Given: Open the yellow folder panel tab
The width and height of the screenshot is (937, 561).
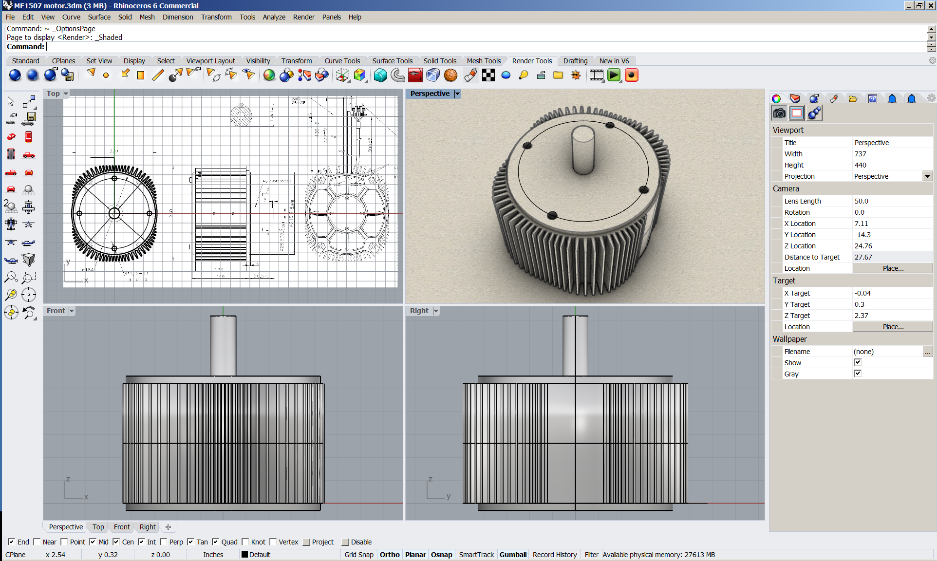Looking at the screenshot, I should coord(853,99).
